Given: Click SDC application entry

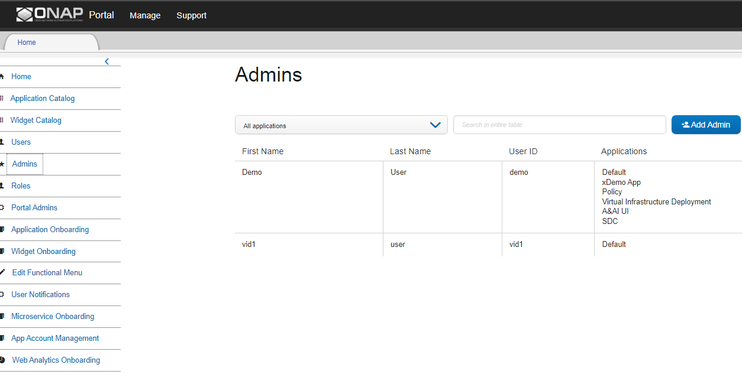Looking at the screenshot, I should 610,221.
